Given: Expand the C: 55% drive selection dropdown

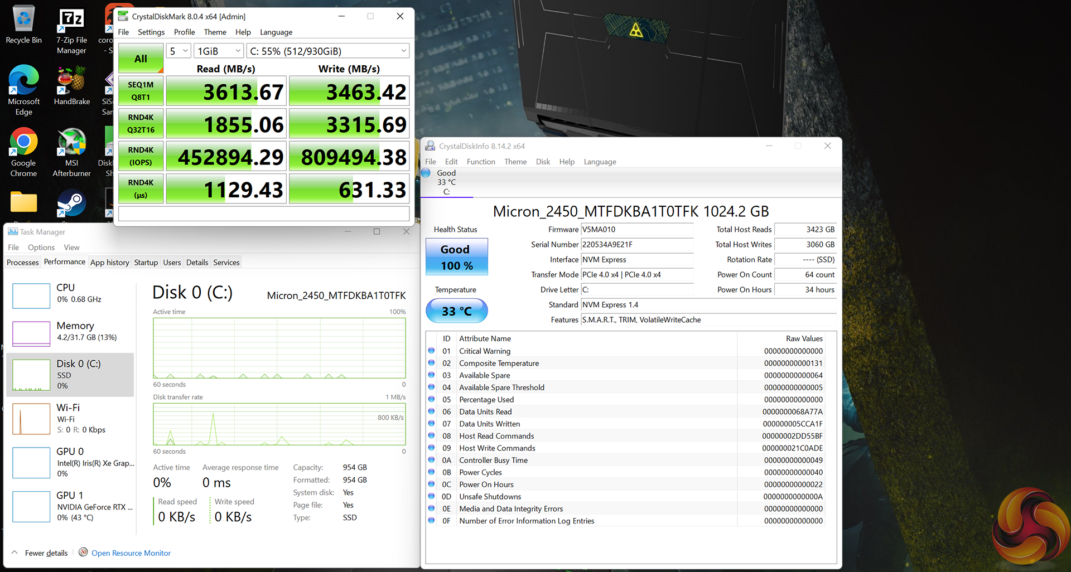Looking at the screenshot, I should (327, 51).
